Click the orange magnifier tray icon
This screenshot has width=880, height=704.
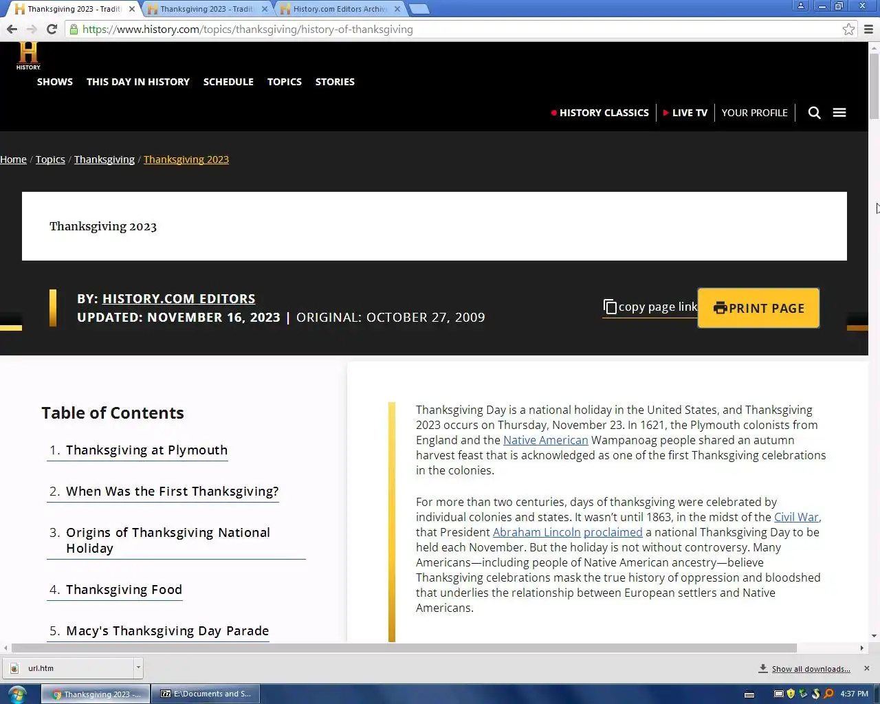(828, 694)
